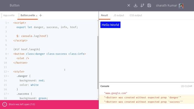Edit the Button project name field
Viewport: 194px width, 109px height.
[x=15, y=5]
